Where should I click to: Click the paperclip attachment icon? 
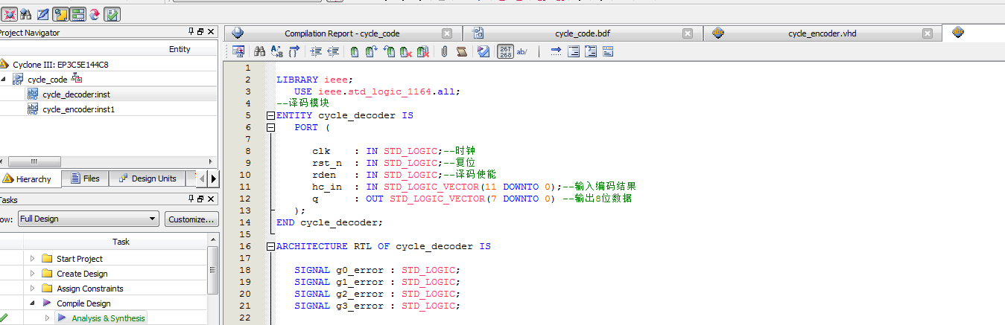click(x=443, y=51)
